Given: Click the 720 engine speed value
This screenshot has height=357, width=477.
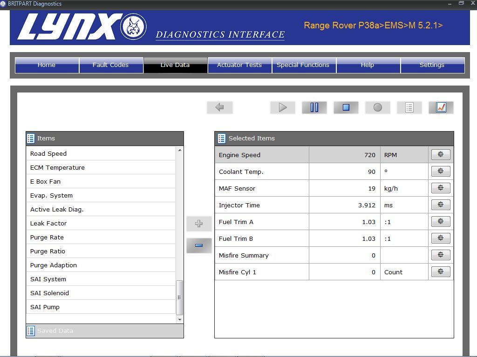Looking at the screenshot, I should 369,155.
